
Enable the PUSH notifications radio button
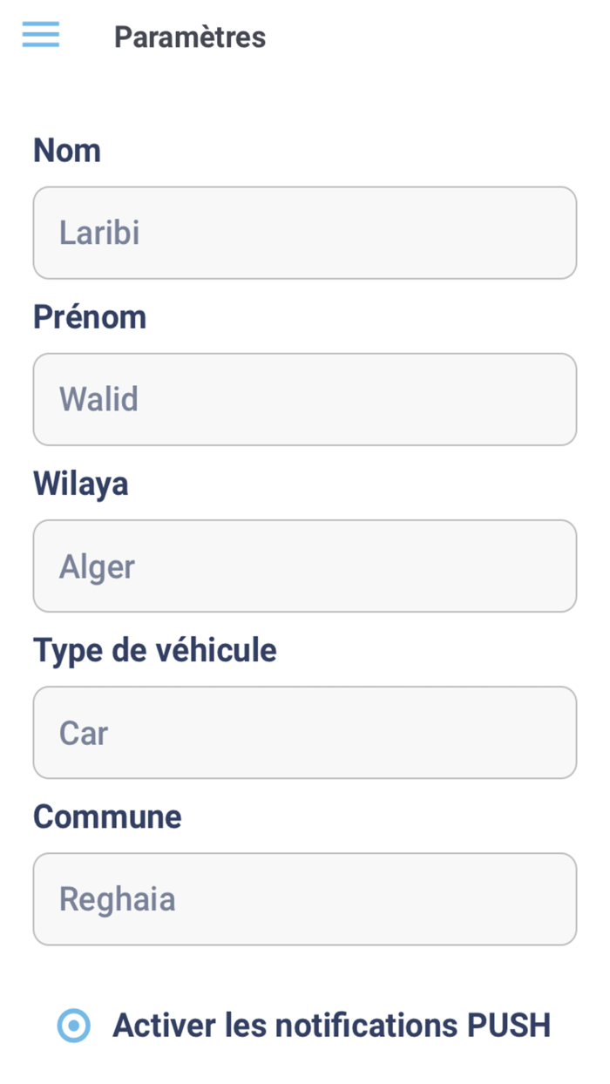73,1026
